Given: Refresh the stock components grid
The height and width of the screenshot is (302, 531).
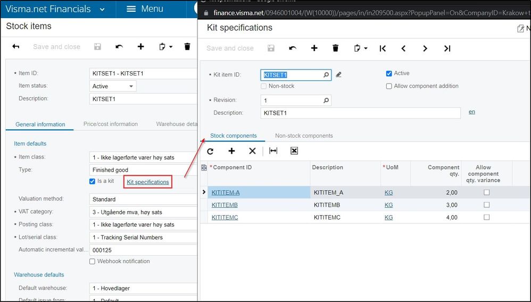Looking at the screenshot, I should (x=210, y=151).
